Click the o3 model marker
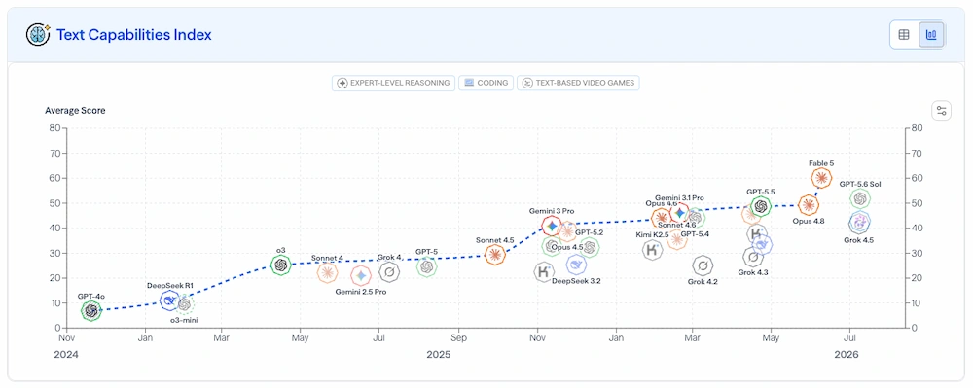The height and width of the screenshot is (388, 973). [281, 265]
